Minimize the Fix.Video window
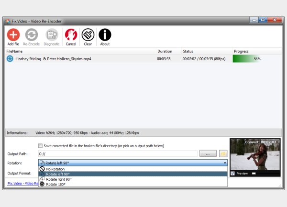Viewport: 287px width, 207px height. tap(254, 20)
